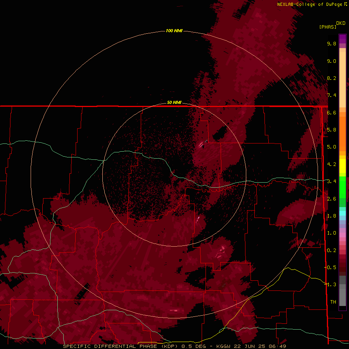Image resolution: width=349 pixels, height=349 pixels.
Task: Pick the purple segment atop the color bar
Action: [342, 39]
